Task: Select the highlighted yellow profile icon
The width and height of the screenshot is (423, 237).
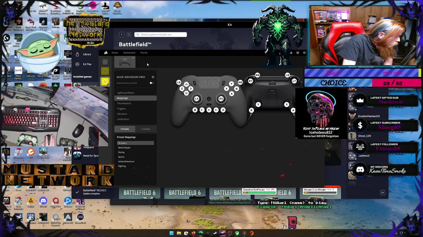Action: (105, 82)
